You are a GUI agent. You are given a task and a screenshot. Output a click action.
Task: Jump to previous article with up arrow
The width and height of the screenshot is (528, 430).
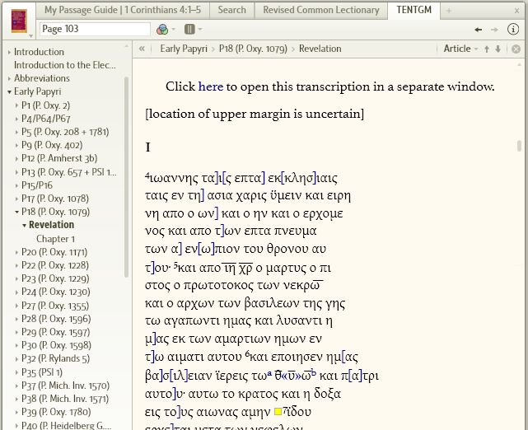(x=487, y=49)
